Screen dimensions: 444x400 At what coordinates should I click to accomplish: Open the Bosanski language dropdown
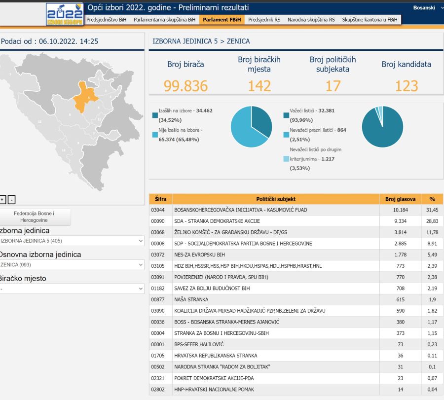[x=428, y=8]
